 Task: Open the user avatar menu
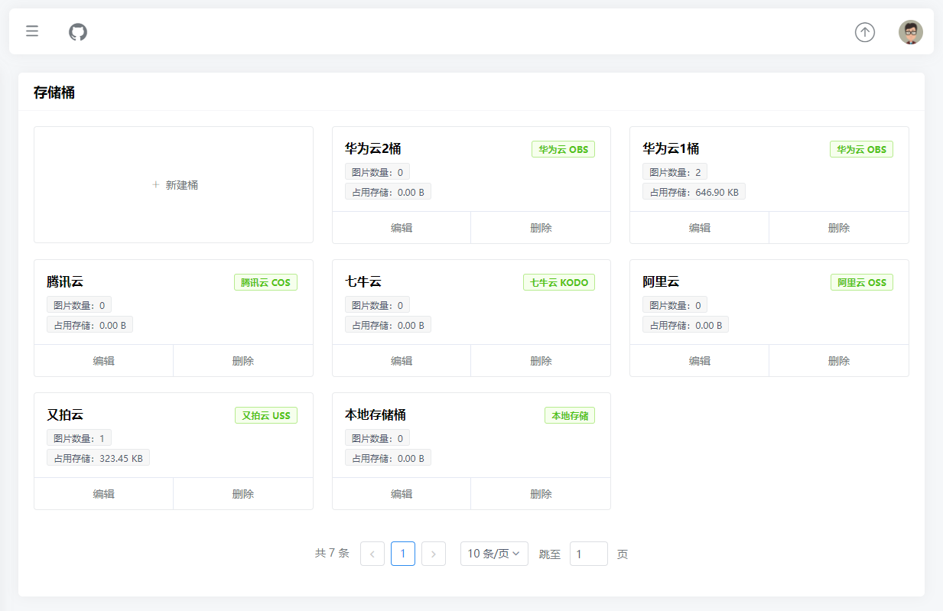pos(911,32)
